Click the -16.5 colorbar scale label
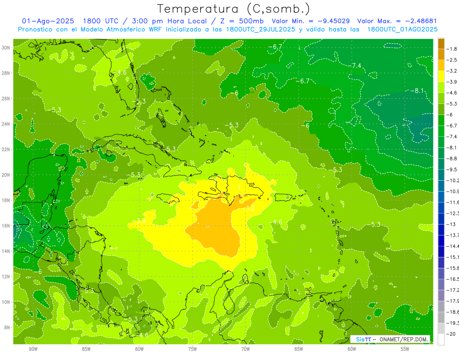Viewport: 459px width, 354px height. click(x=453, y=279)
